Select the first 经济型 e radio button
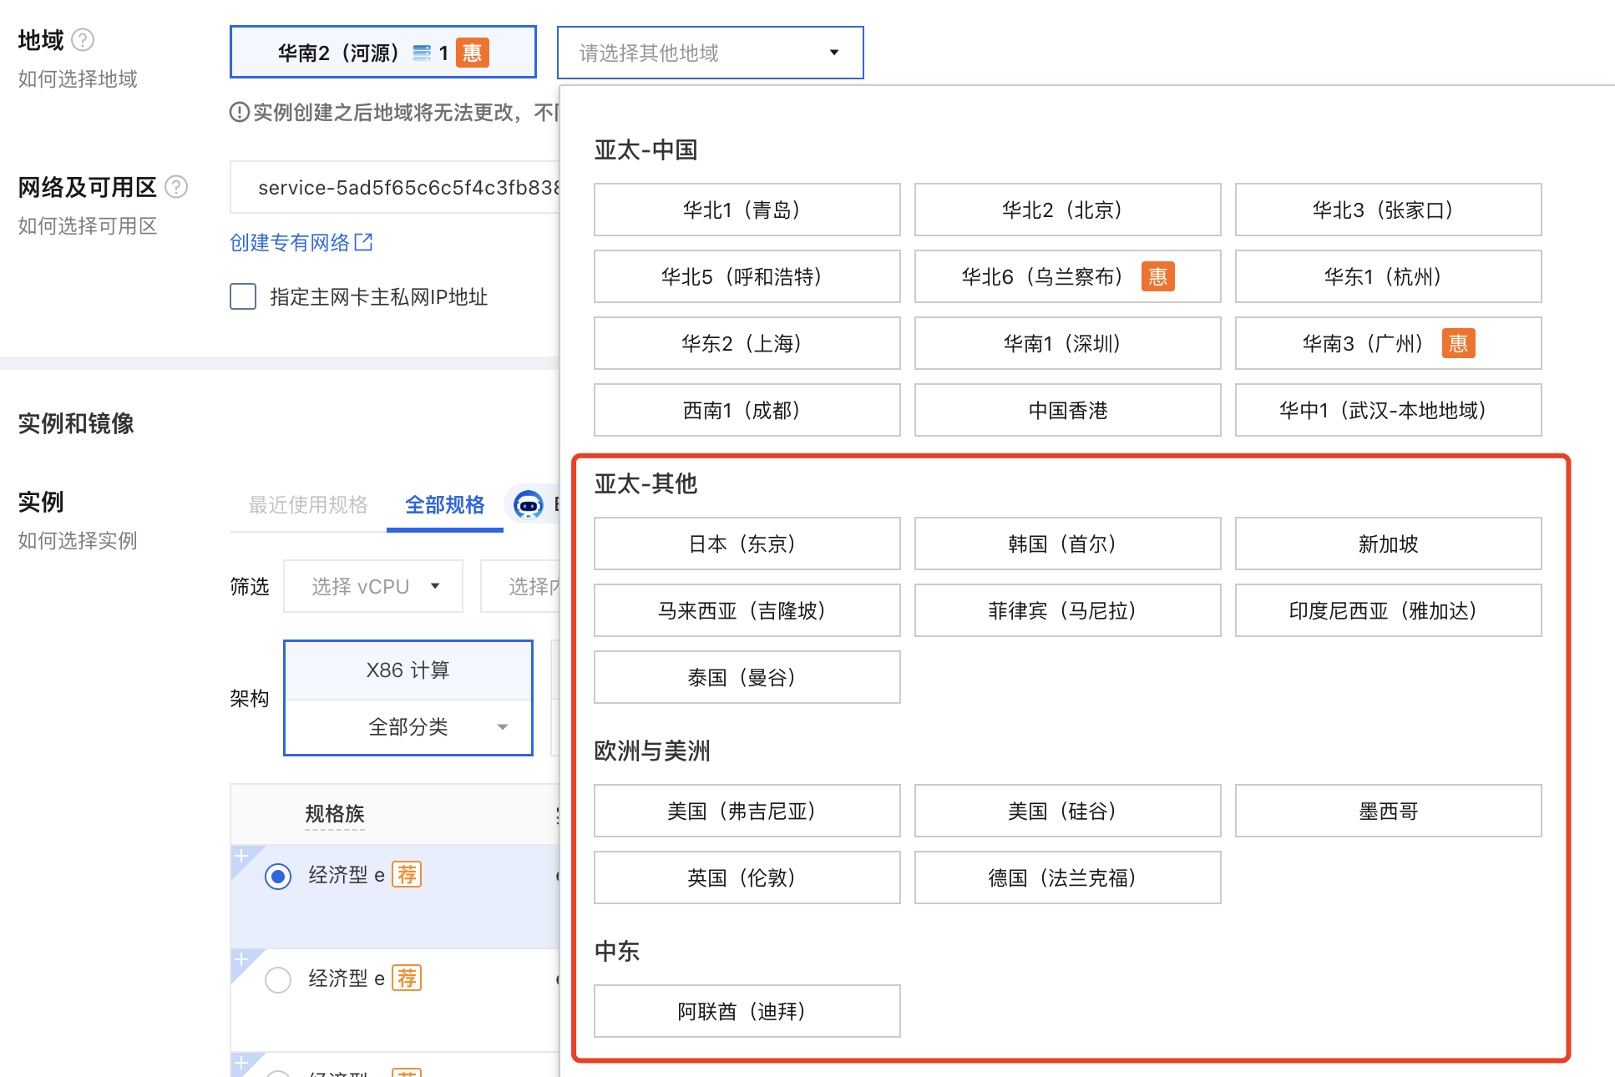 (278, 876)
